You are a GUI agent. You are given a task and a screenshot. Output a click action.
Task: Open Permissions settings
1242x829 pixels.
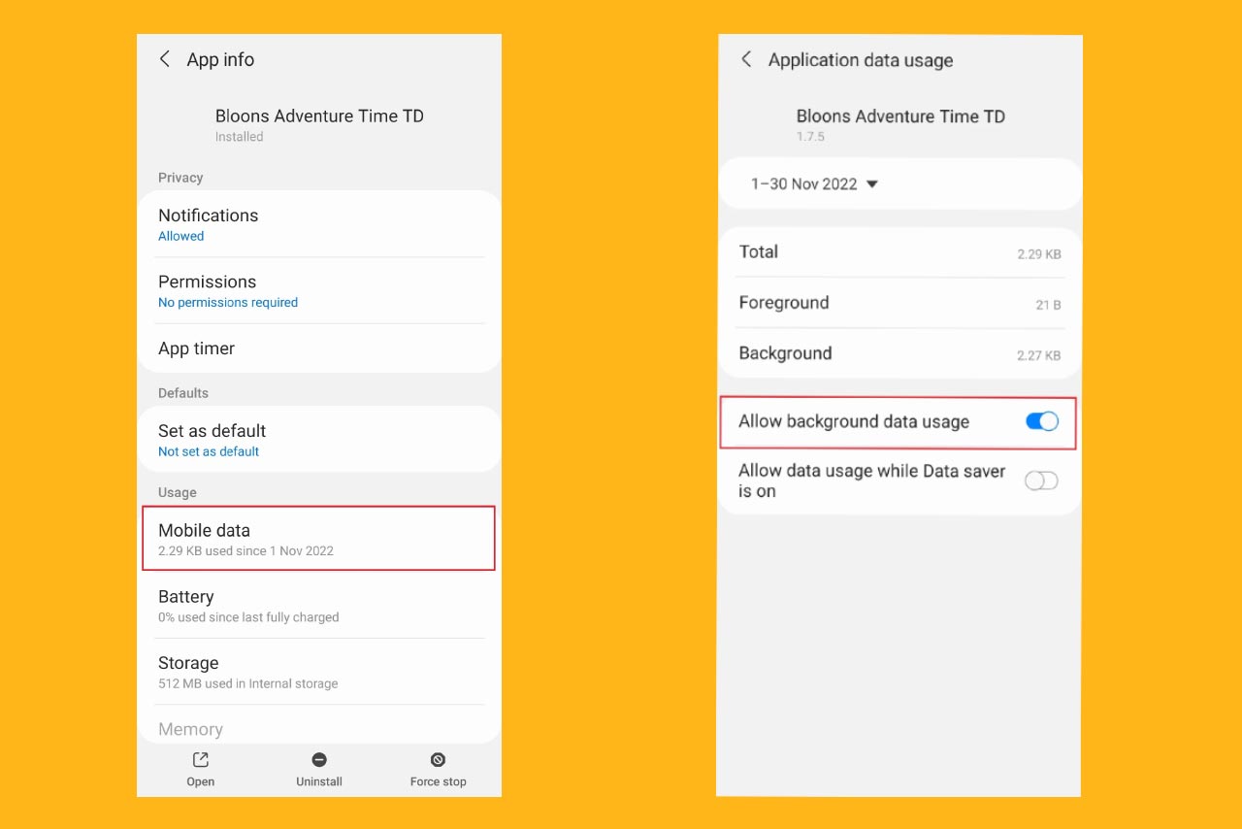319,290
